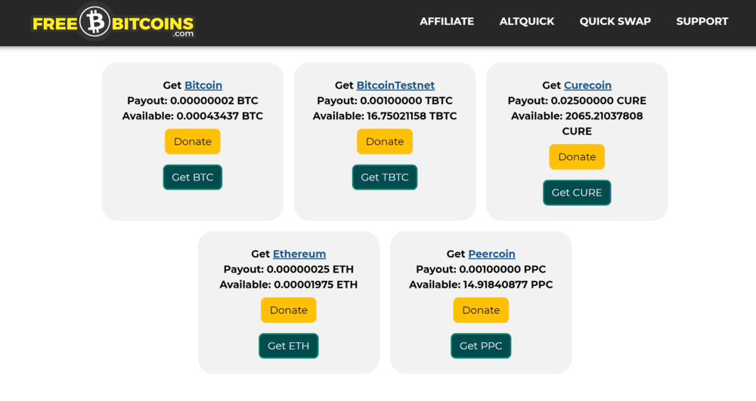
Task: Claim coins with Get BTC button
Action: (193, 177)
